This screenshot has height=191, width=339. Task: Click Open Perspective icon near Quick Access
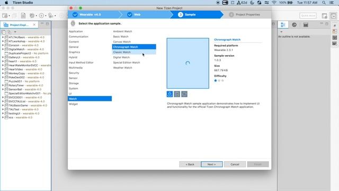pos(324,15)
